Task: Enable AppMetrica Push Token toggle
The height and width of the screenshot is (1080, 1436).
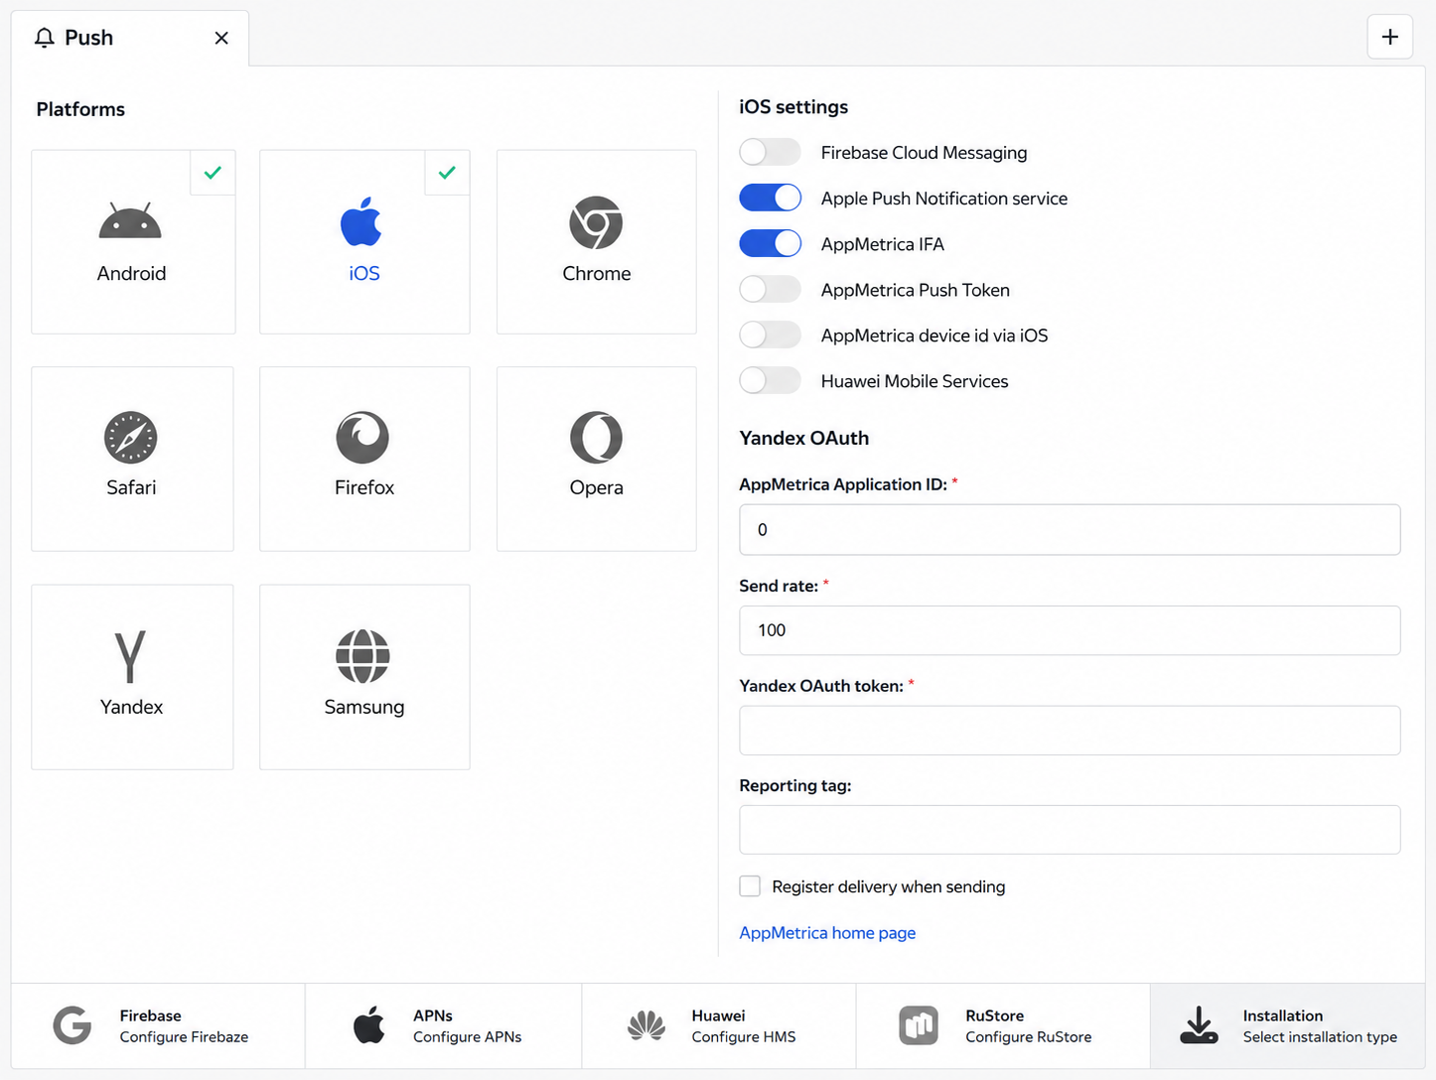Action: (x=770, y=289)
